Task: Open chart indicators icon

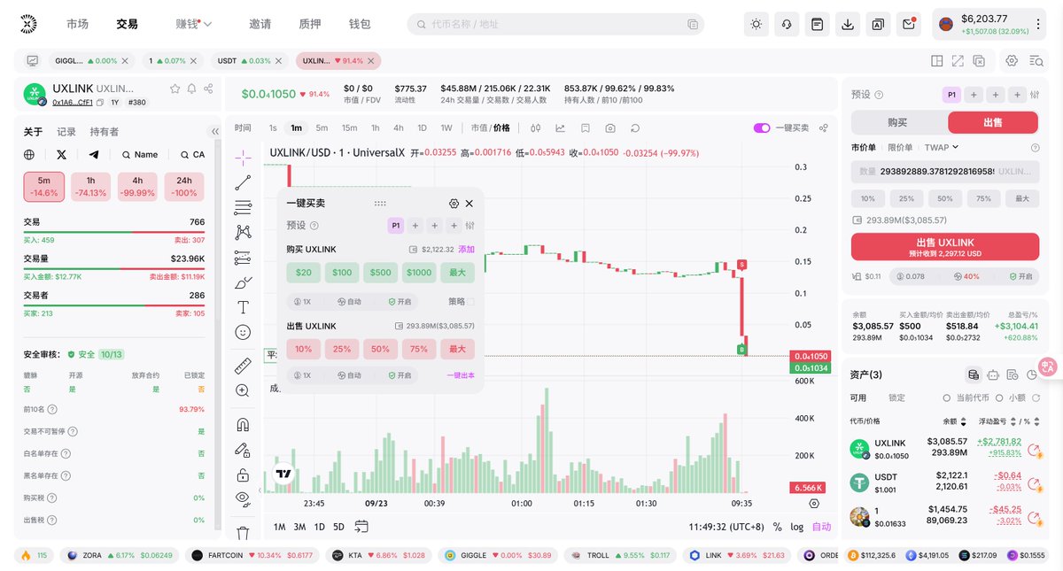Action: click(561, 127)
